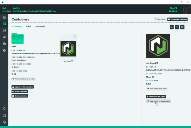Click Create new container button

coord(177,19)
